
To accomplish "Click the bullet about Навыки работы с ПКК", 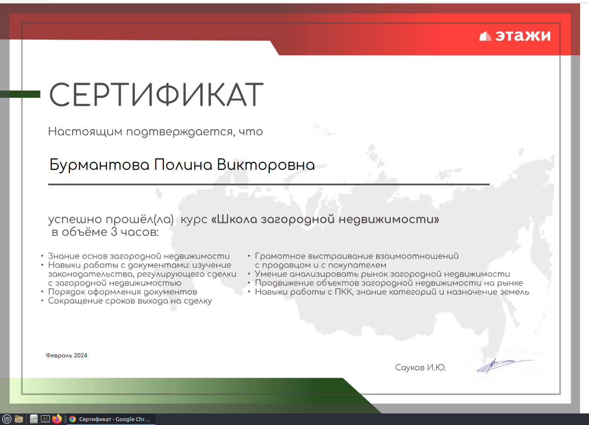I will [x=392, y=292].
